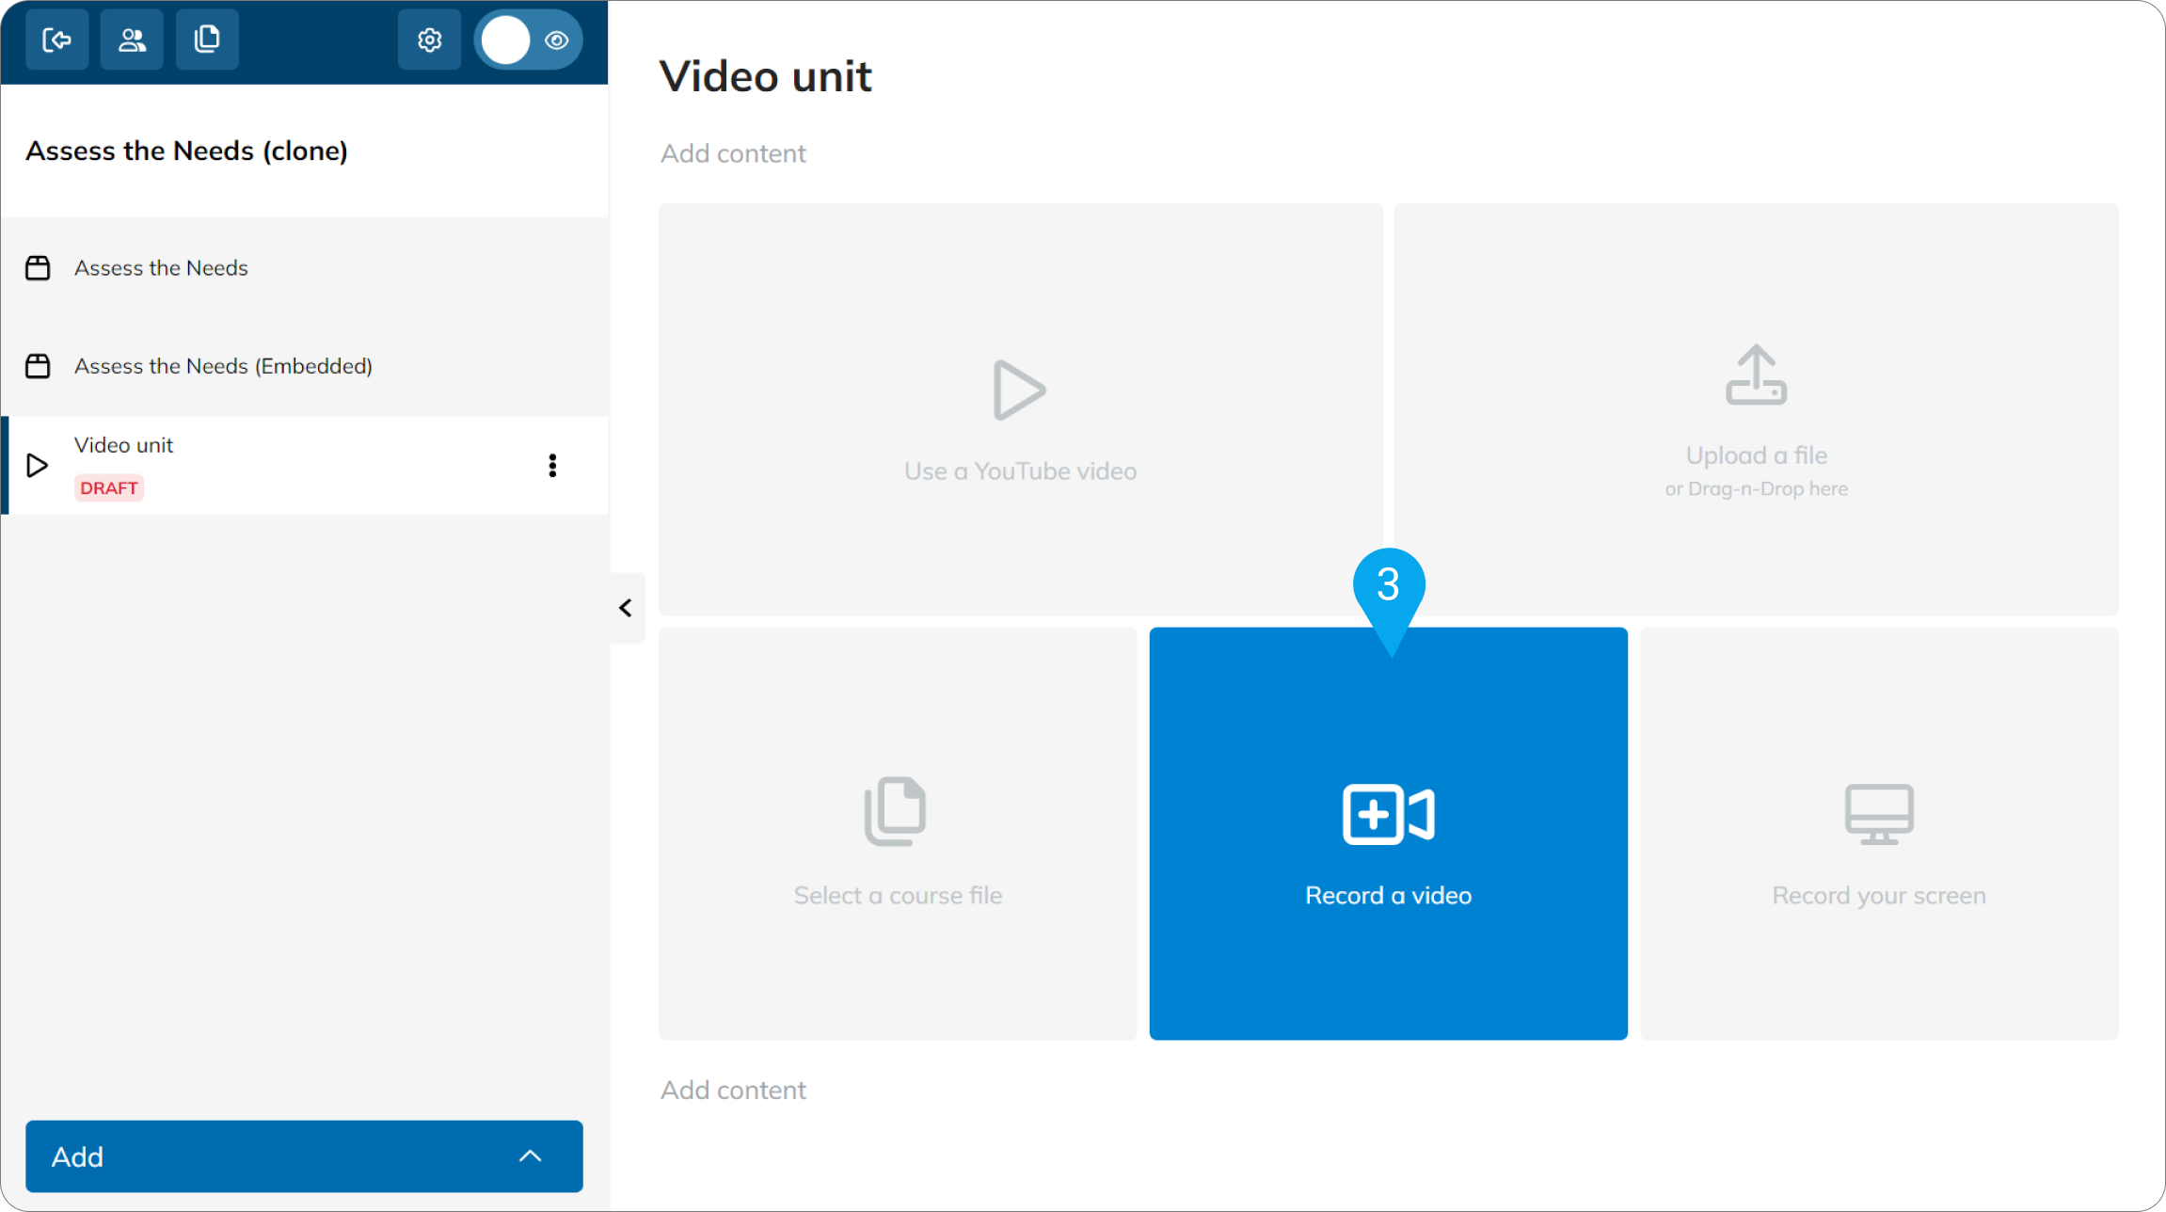Screen dimensions: 2166x1212
Task: Toggle the preview mode eye switch
Action: [529, 40]
